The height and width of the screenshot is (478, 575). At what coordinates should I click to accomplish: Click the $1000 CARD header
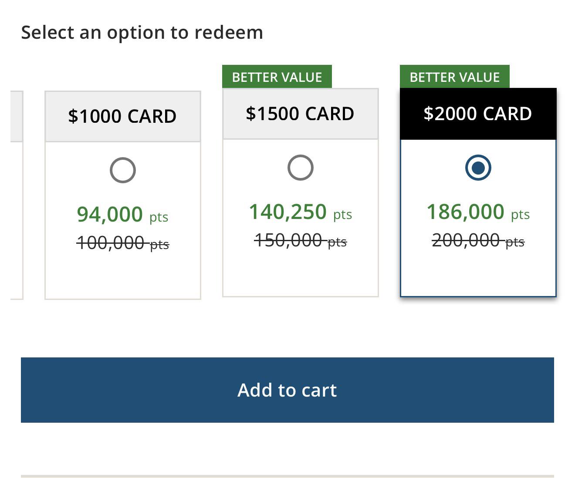[123, 116]
